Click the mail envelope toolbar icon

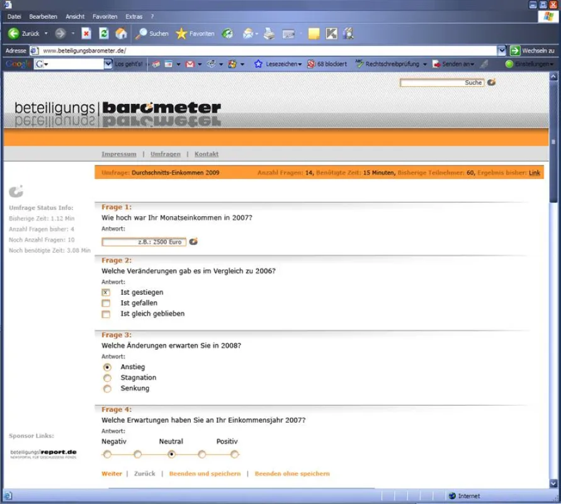point(247,33)
